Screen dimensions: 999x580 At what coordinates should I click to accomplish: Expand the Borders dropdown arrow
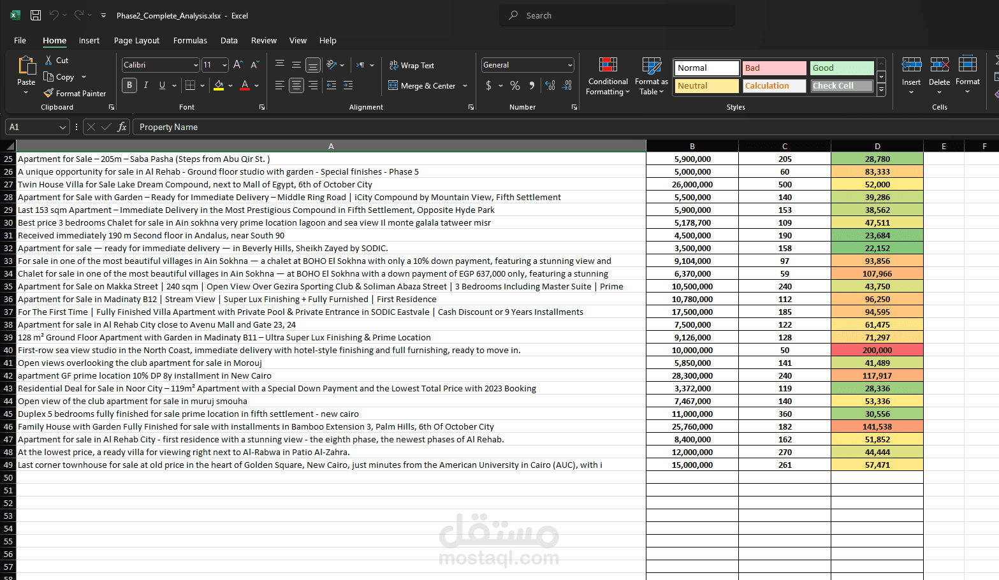(x=203, y=85)
